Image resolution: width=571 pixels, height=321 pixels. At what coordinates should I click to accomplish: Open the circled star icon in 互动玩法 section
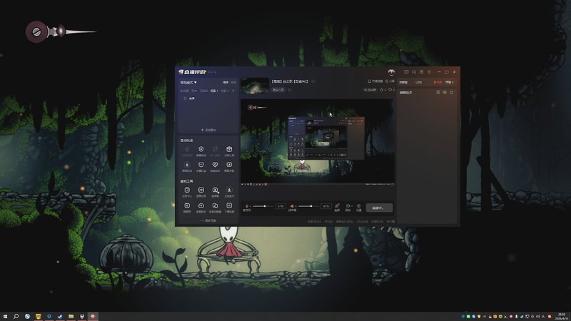[x=187, y=166]
